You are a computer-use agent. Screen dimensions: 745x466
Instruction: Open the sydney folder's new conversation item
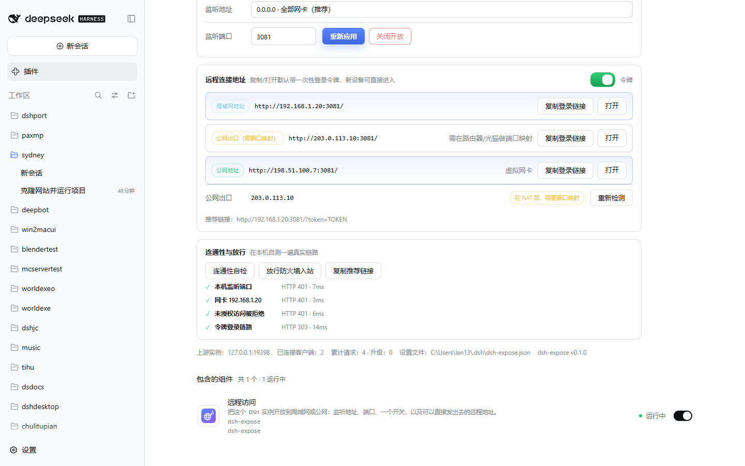point(72,173)
